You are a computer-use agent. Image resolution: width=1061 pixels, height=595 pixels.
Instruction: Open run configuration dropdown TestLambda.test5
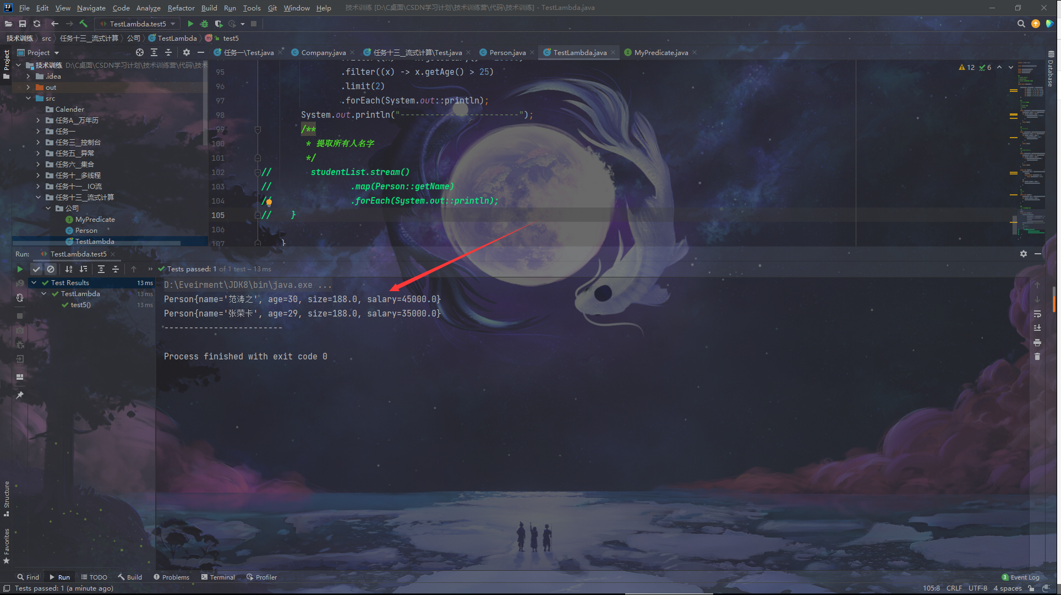click(138, 24)
